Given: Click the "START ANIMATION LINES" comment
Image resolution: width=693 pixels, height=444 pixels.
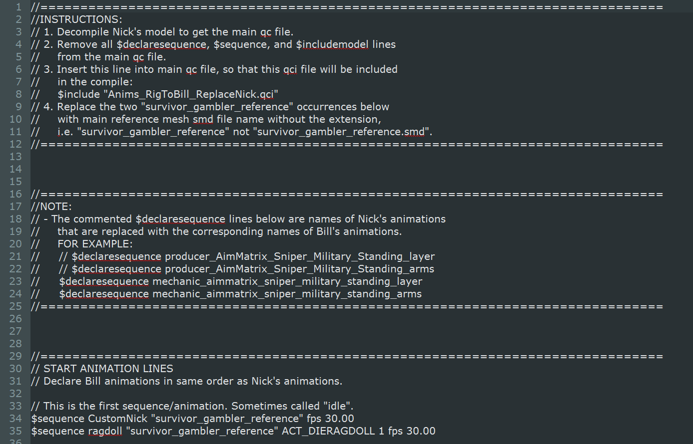Looking at the screenshot, I should (x=108, y=369).
